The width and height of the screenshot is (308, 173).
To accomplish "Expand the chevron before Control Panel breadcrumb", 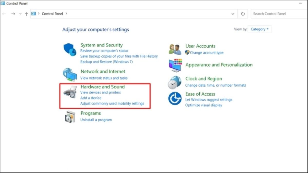I will pos(39,14).
